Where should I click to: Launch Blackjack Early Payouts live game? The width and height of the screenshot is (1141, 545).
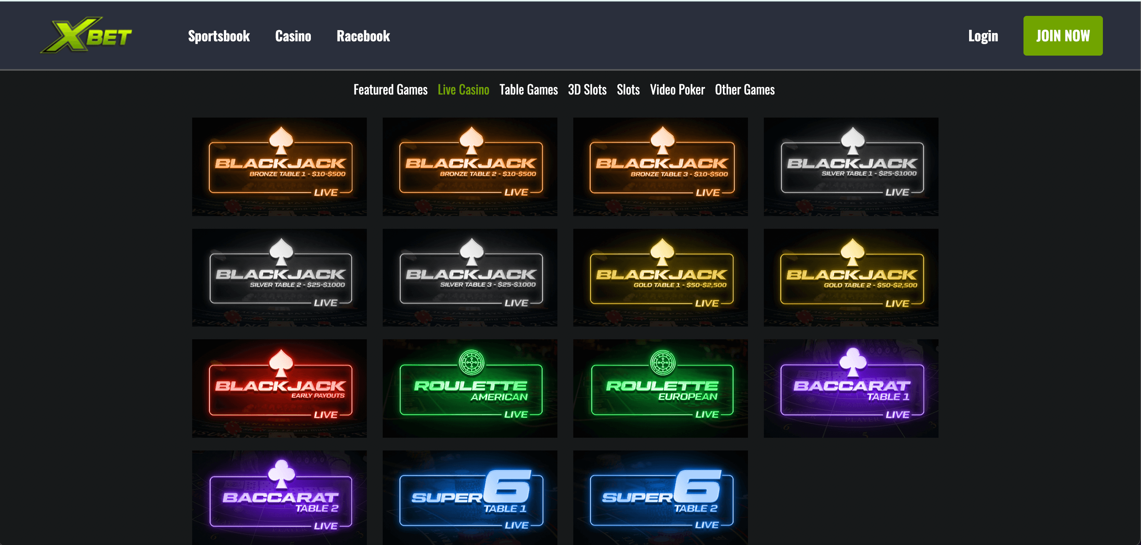click(279, 388)
